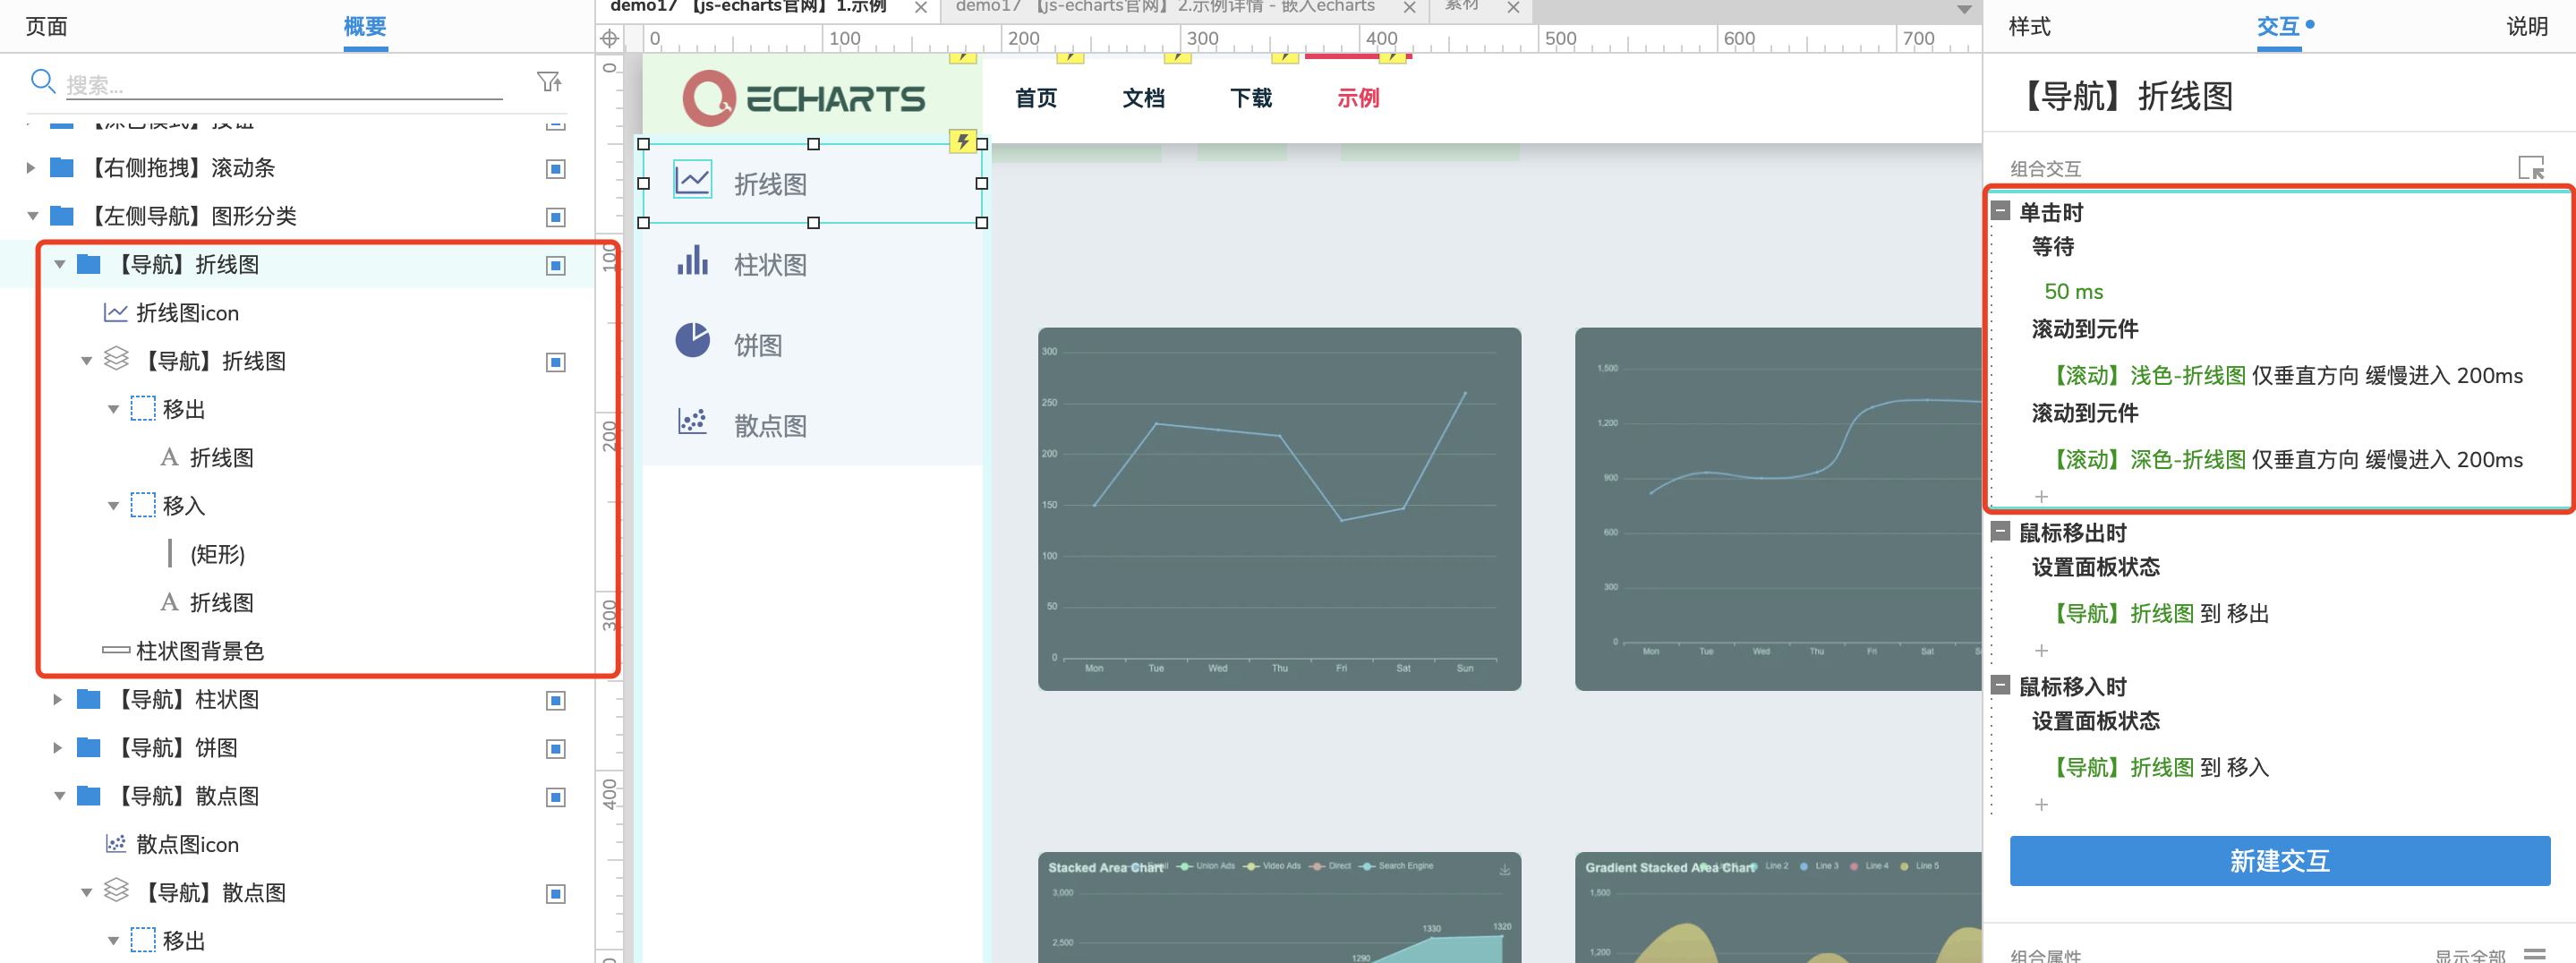Expand the 【导航】柱状图 folder
Viewport: 2576px width, 963px height.
[x=58, y=699]
